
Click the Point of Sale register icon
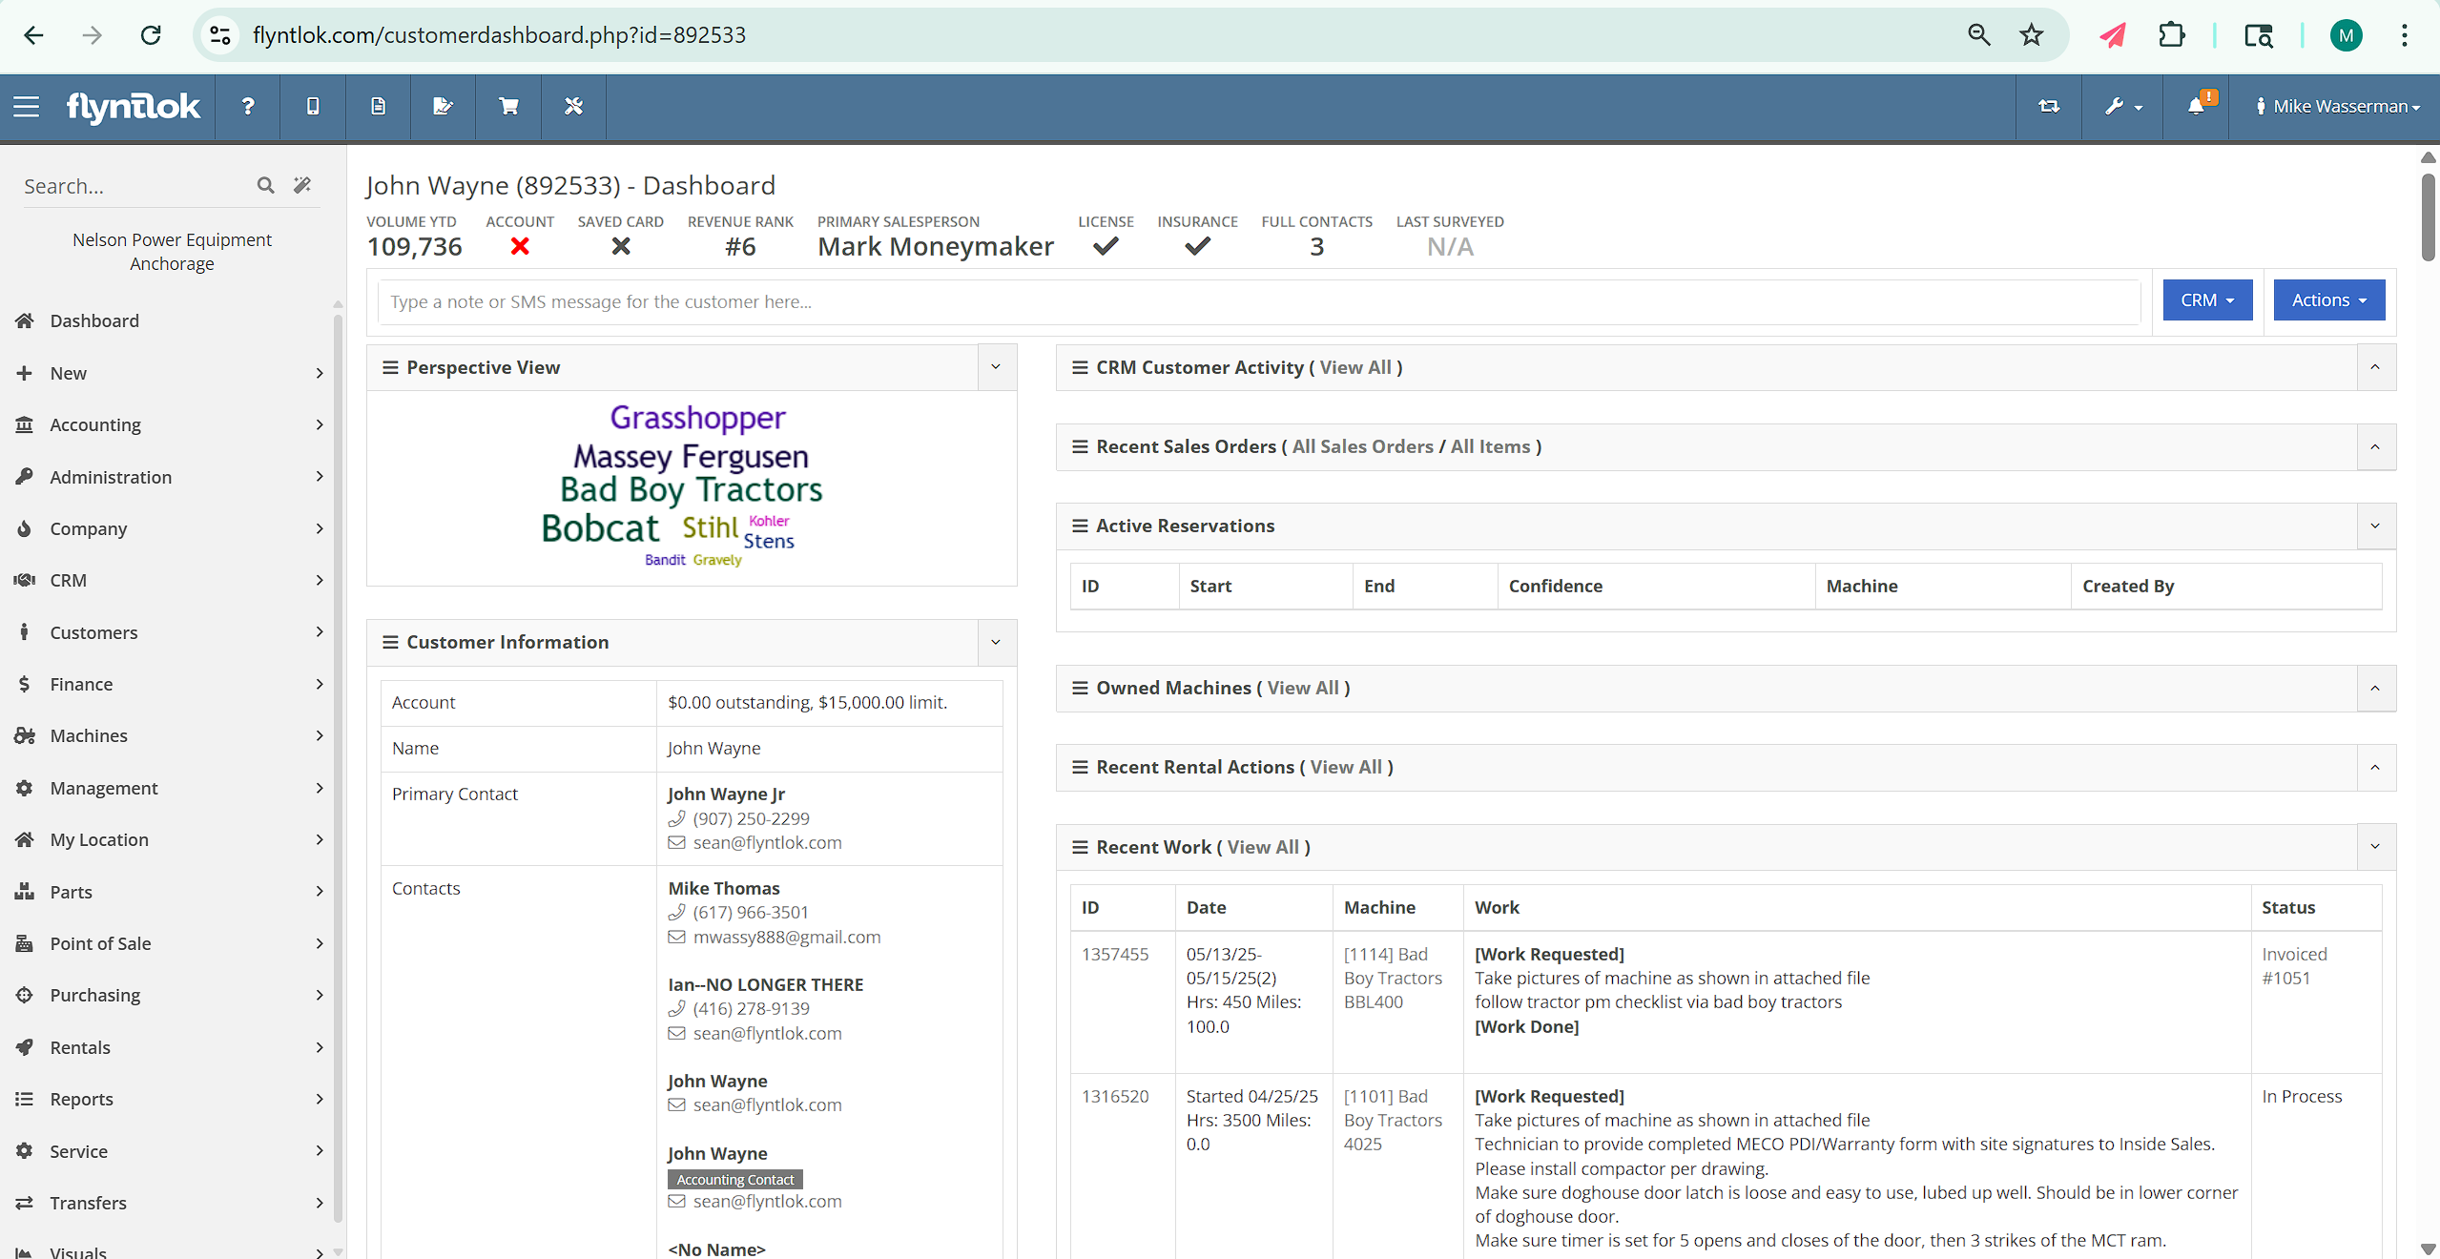pos(25,943)
